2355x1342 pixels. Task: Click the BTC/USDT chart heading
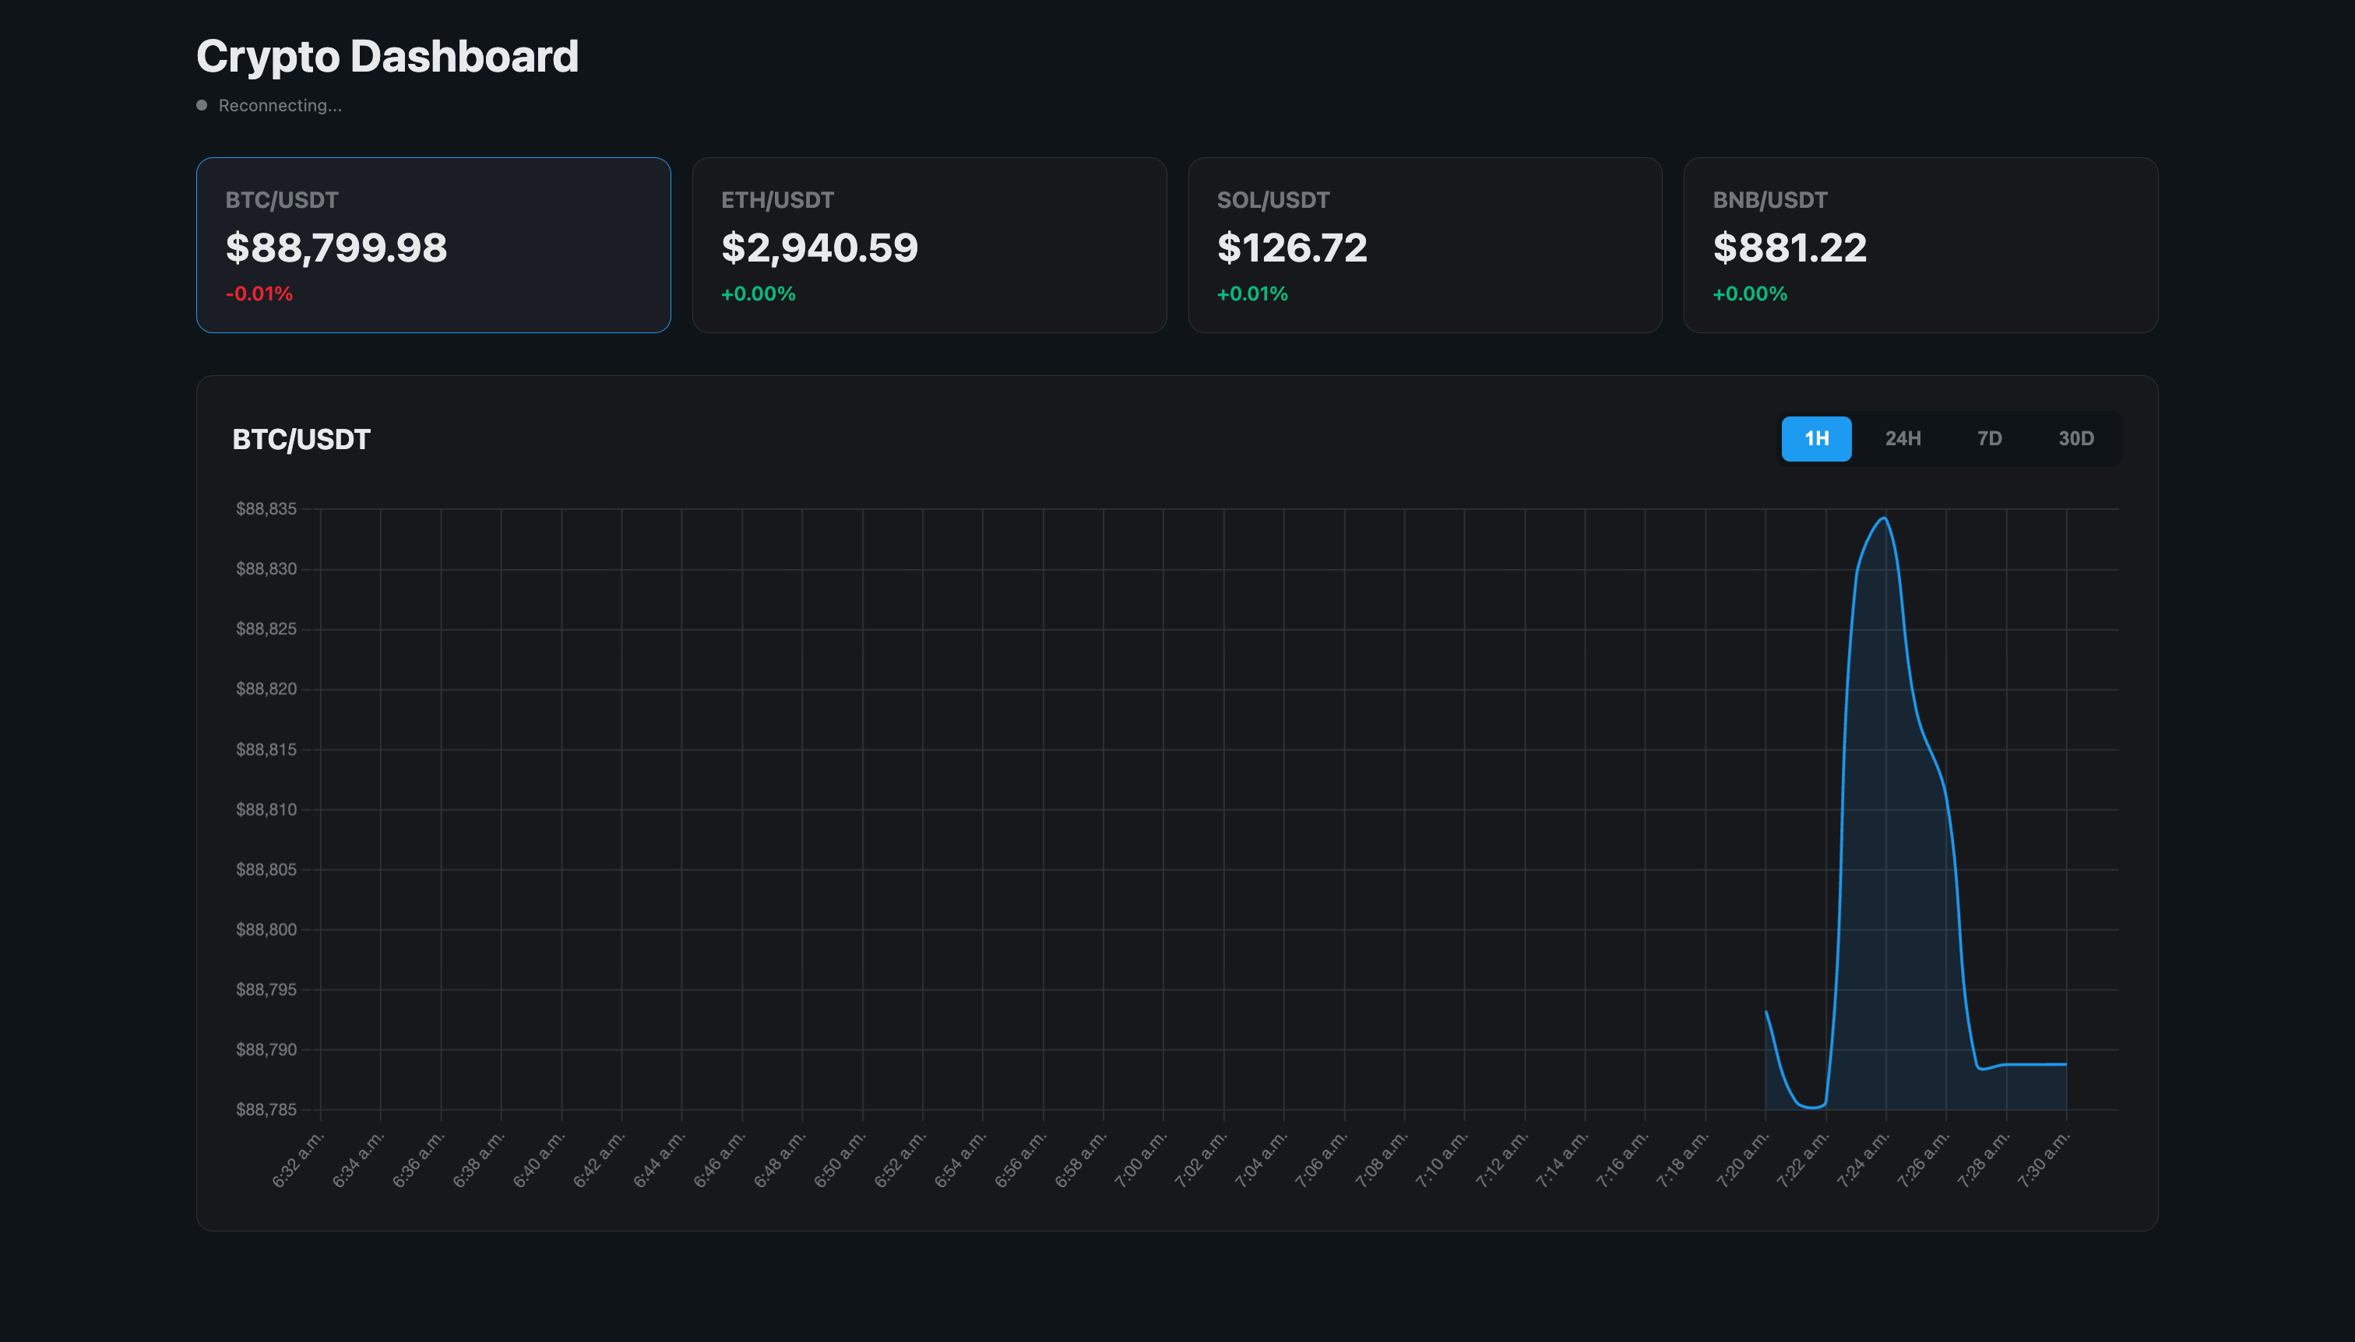tap(301, 440)
